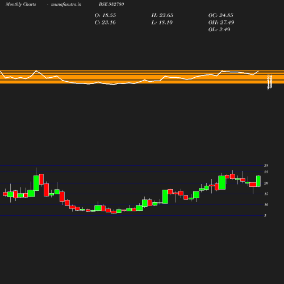Click the price axis label 10
Screen dimensions: 284x284
point(266,204)
